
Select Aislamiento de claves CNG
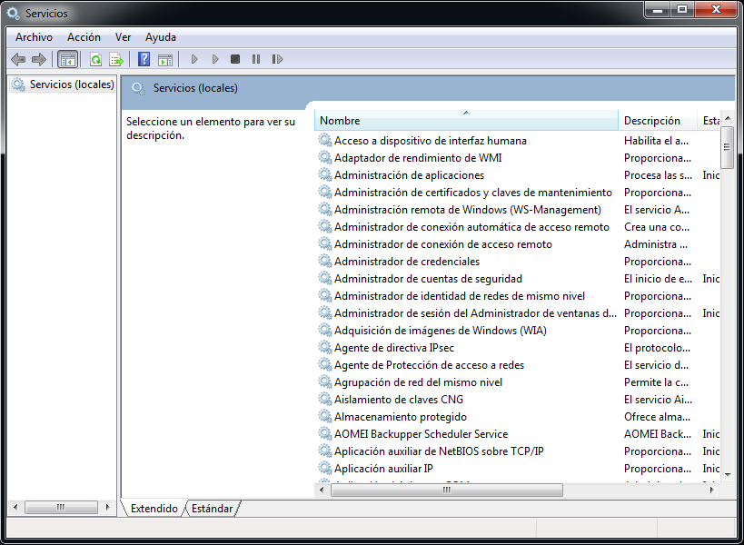click(399, 400)
